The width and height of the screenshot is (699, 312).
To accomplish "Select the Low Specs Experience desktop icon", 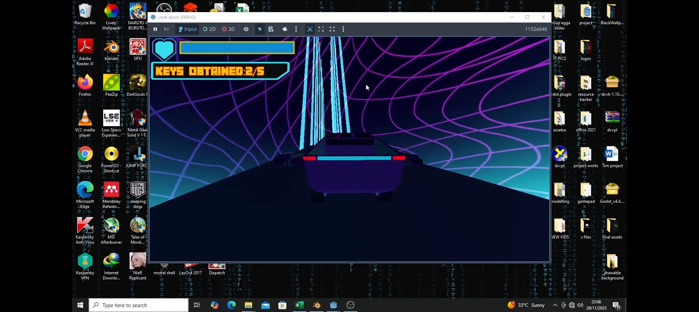I will click(111, 123).
